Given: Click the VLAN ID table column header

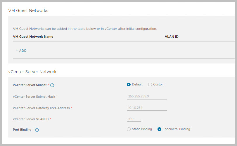Looking at the screenshot, I should tap(172, 37).
